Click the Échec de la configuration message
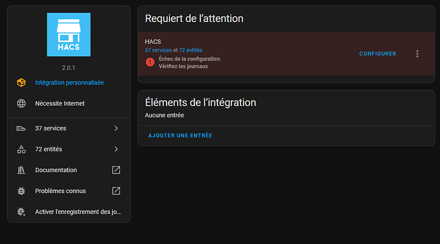Image resolution: width=440 pixels, height=244 pixels. pos(190,62)
